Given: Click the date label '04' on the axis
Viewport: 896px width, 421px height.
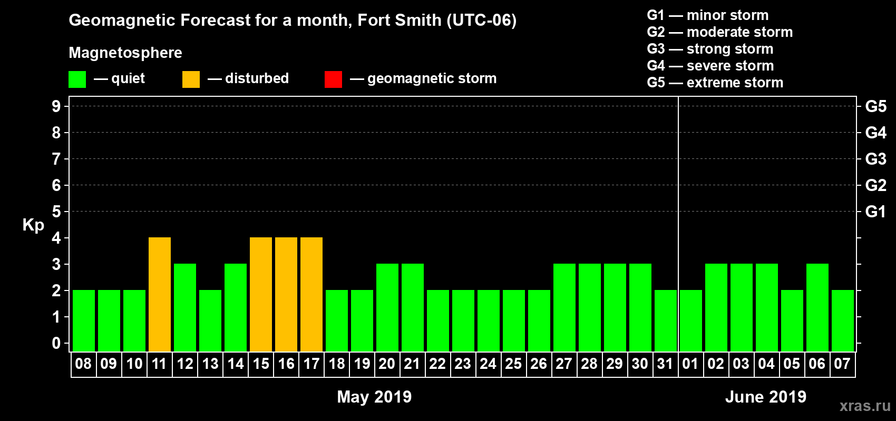Looking at the screenshot, I should 766,364.
